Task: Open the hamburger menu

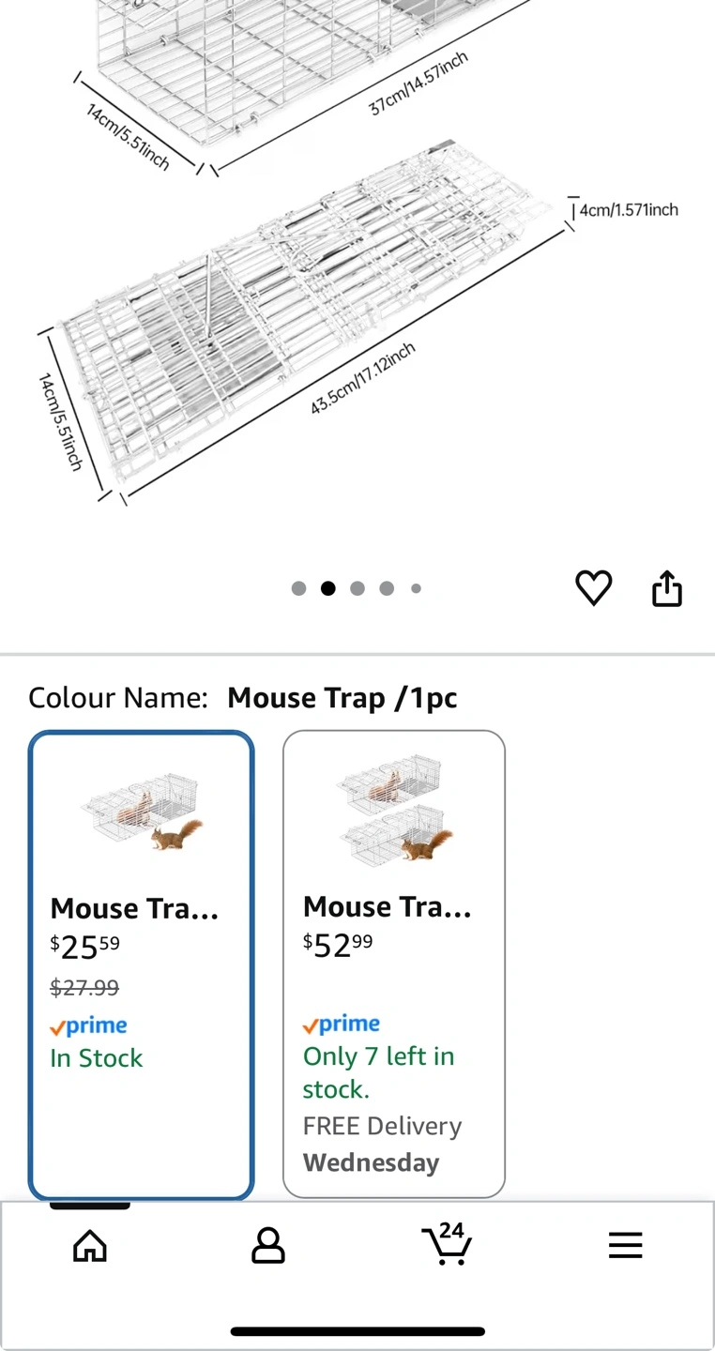Action: tap(625, 1246)
